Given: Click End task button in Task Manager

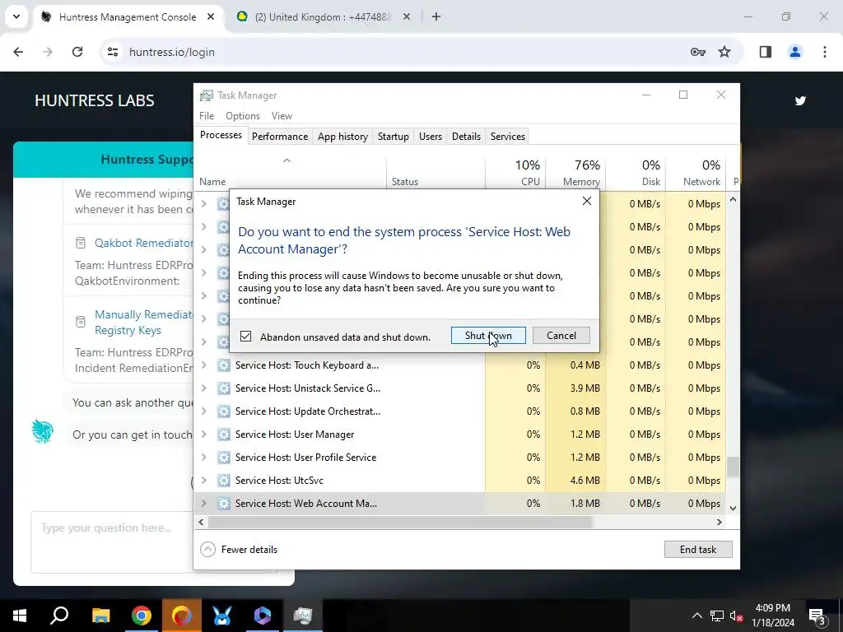Looking at the screenshot, I should tap(698, 549).
